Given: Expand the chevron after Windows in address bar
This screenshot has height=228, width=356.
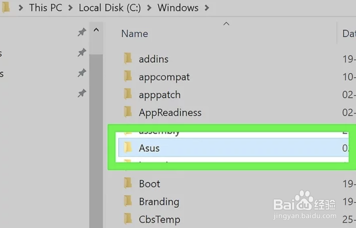Looking at the screenshot, I should [x=207, y=8].
